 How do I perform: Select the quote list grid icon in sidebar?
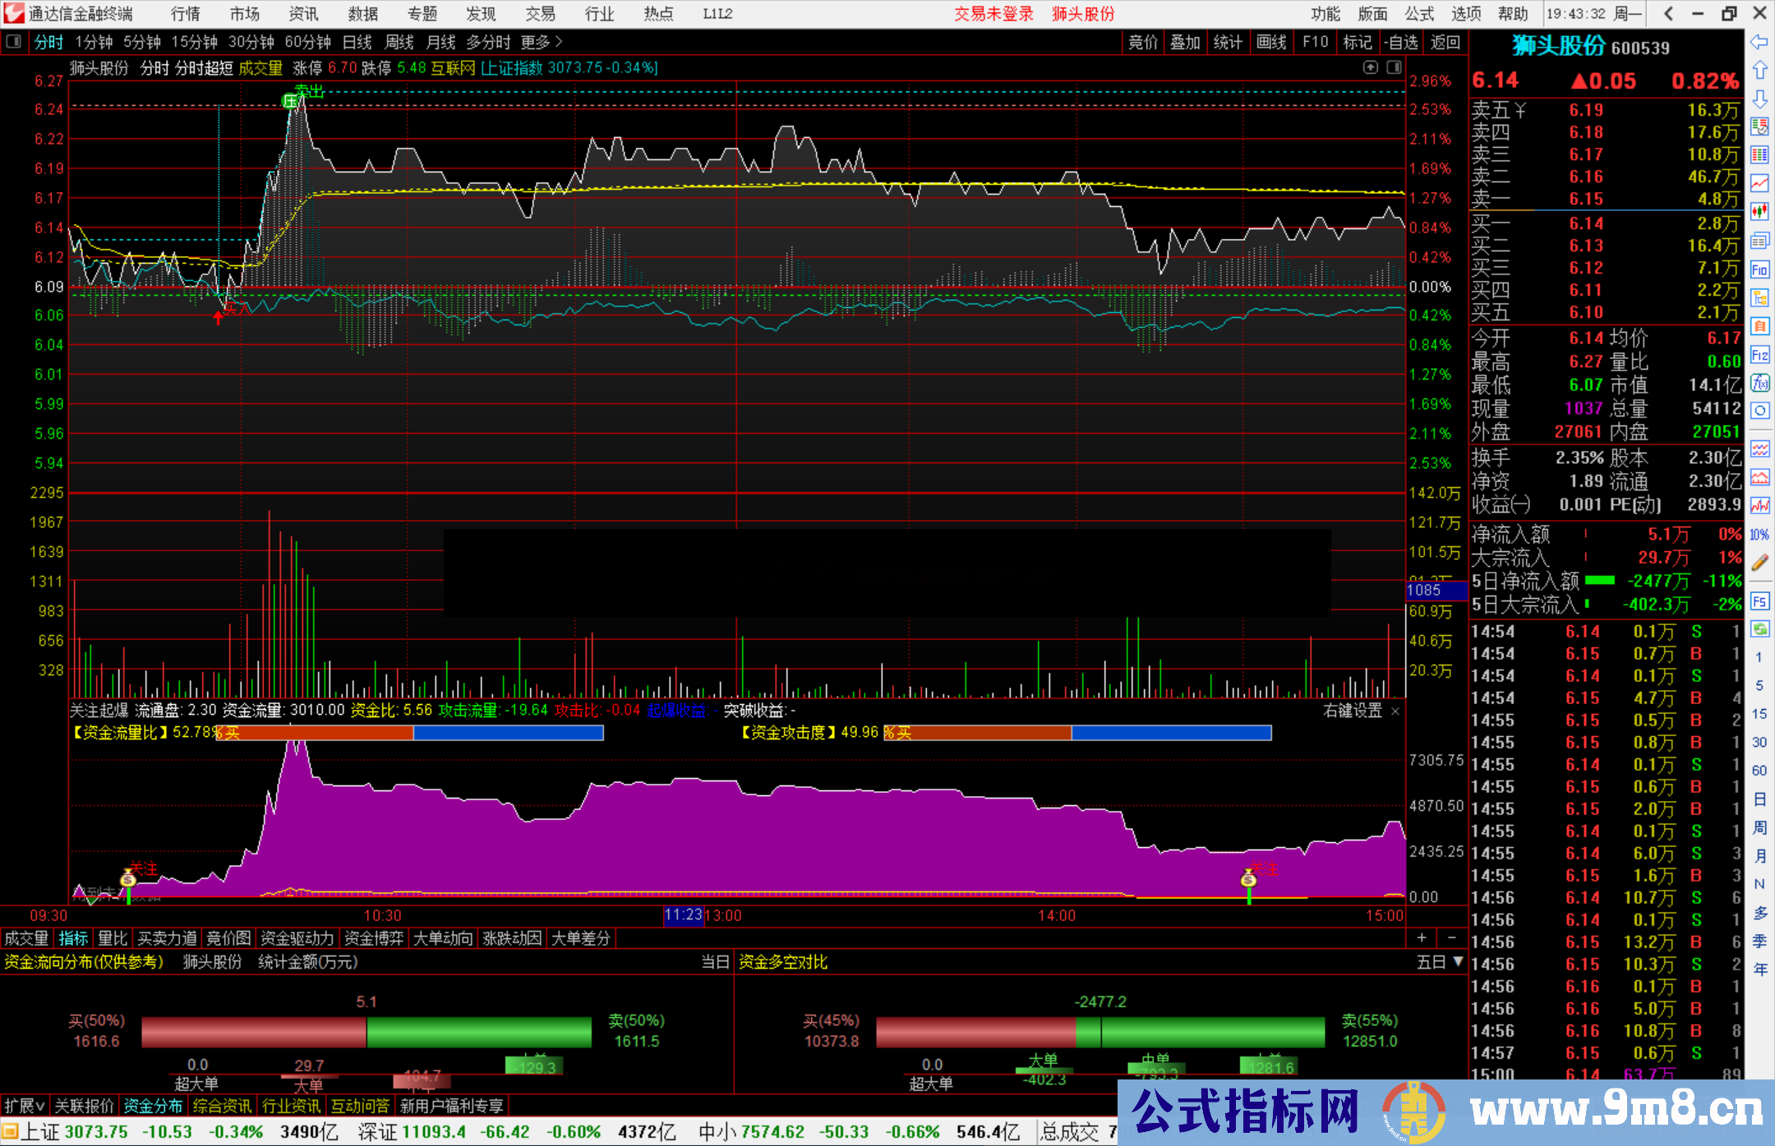1760,156
